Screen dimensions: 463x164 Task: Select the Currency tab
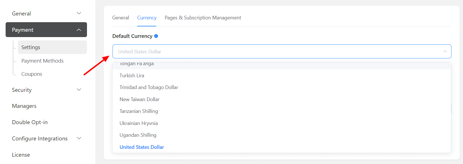pos(147,18)
